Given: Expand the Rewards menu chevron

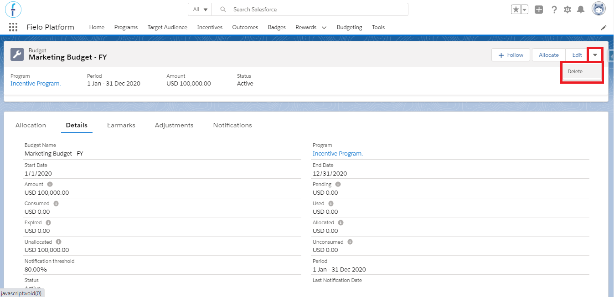Looking at the screenshot, I should point(324,27).
